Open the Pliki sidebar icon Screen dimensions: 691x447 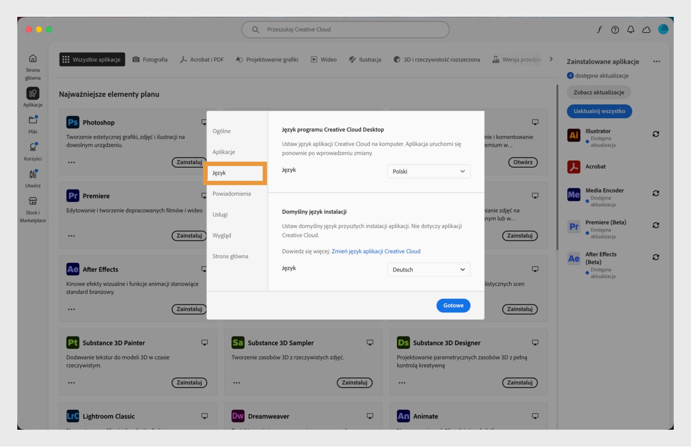tap(33, 120)
